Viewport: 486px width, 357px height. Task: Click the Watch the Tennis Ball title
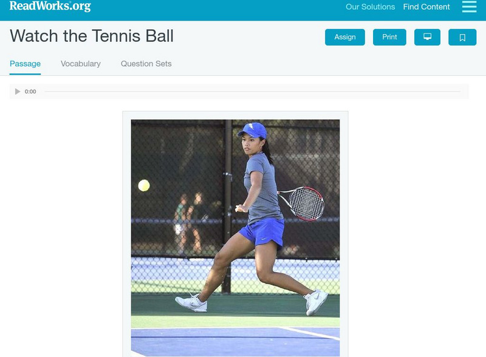(92, 36)
